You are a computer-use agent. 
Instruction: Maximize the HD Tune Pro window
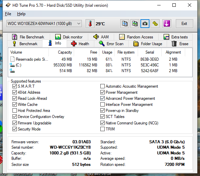tap(174, 5)
